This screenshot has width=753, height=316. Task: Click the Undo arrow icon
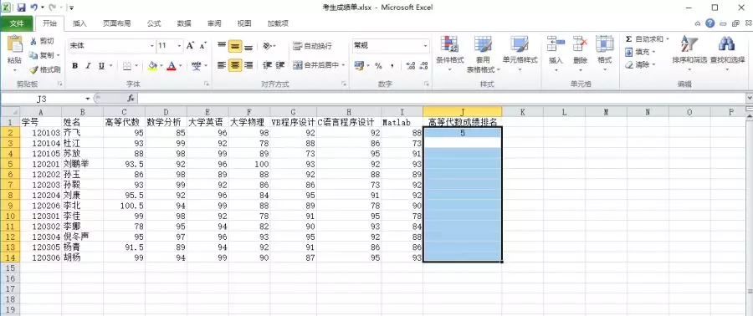[x=34, y=8]
